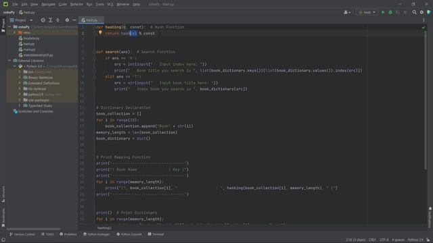Click the intention light bulb on line 2

coord(100,32)
